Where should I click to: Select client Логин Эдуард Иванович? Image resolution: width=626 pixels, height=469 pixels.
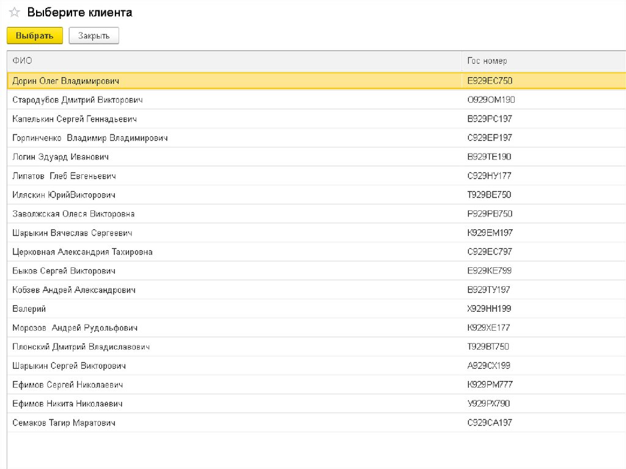[x=60, y=157]
